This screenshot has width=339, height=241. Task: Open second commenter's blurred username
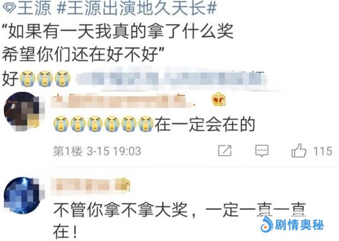click(x=84, y=185)
